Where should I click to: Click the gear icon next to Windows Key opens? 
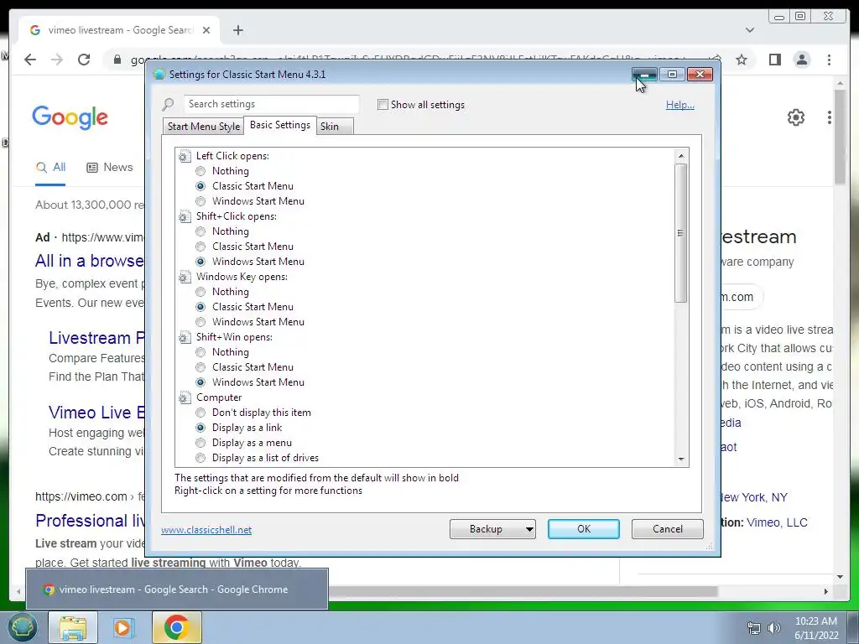coord(184,277)
